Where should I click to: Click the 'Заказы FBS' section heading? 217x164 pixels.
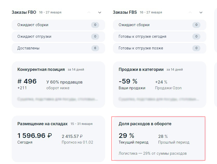(x=125, y=12)
